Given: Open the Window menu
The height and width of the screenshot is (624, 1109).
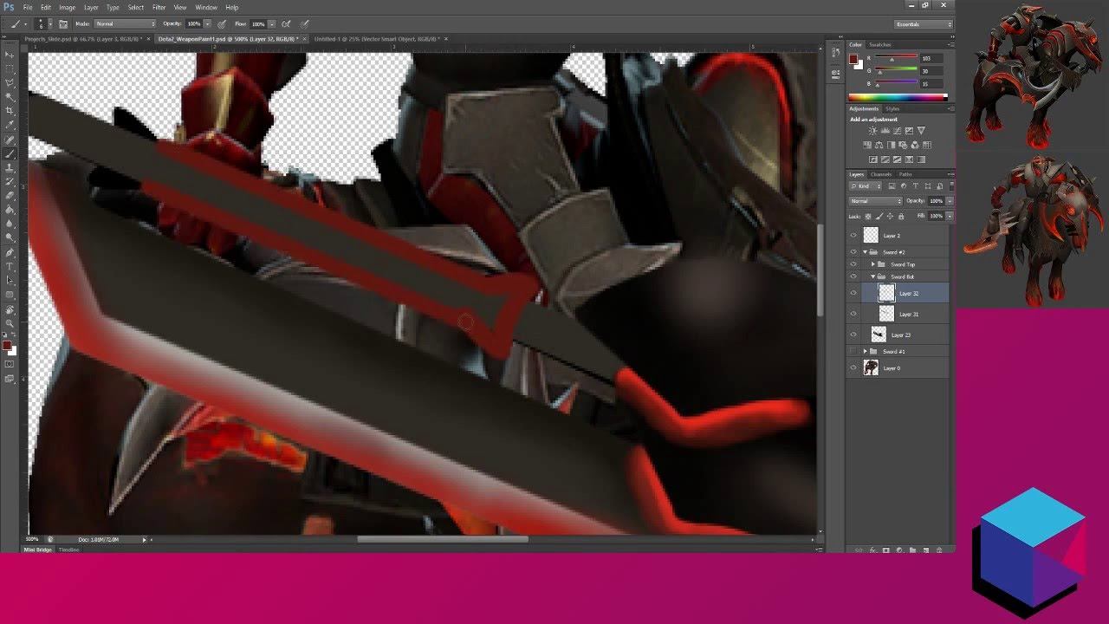Looking at the screenshot, I should tap(206, 7).
